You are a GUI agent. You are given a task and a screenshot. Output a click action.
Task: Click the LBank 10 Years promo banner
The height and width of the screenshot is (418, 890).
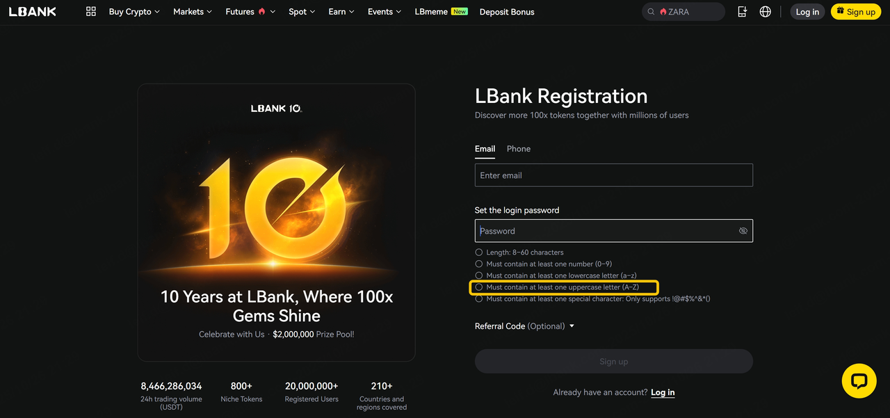pos(276,223)
